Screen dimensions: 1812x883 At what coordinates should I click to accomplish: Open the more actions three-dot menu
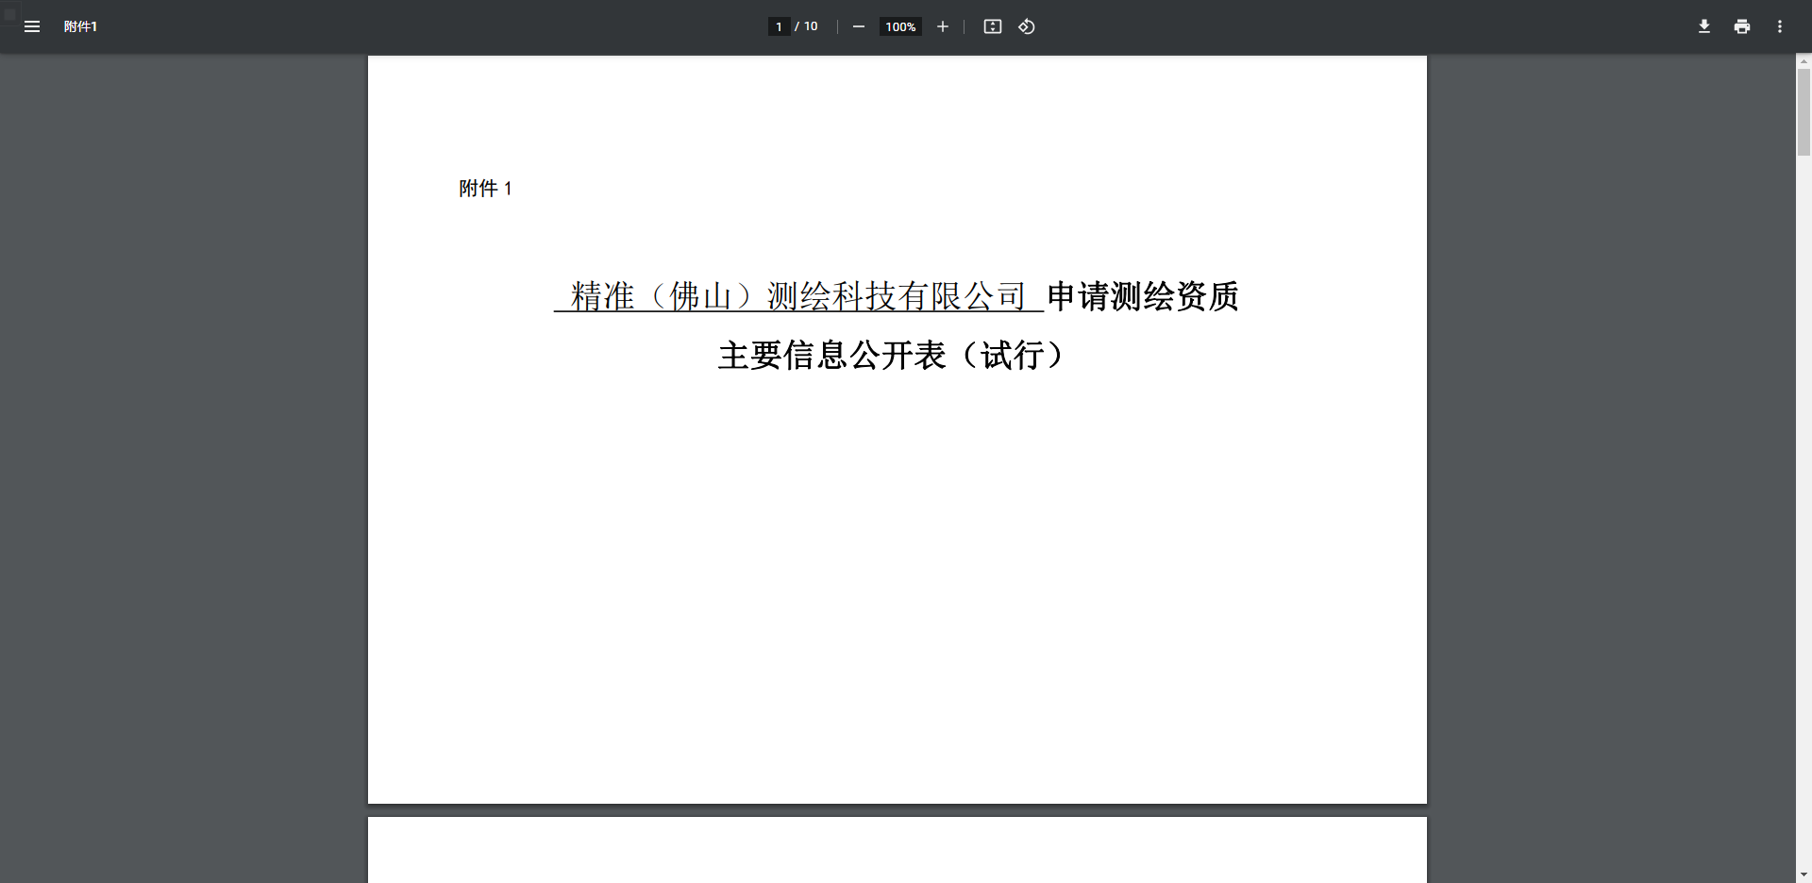[x=1780, y=26]
